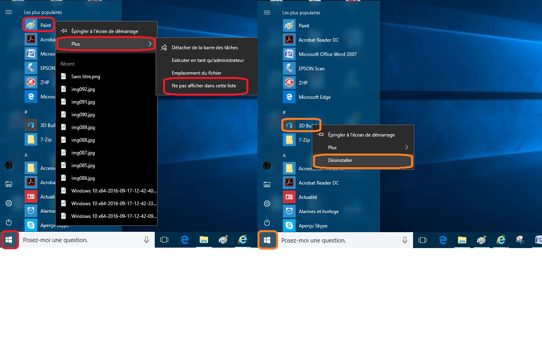Open Paint in the left Start menu list
This screenshot has height=354, width=542.
(x=39, y=25)
